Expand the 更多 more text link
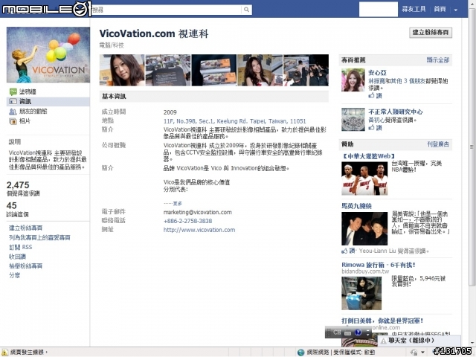 tap(178, 203)
